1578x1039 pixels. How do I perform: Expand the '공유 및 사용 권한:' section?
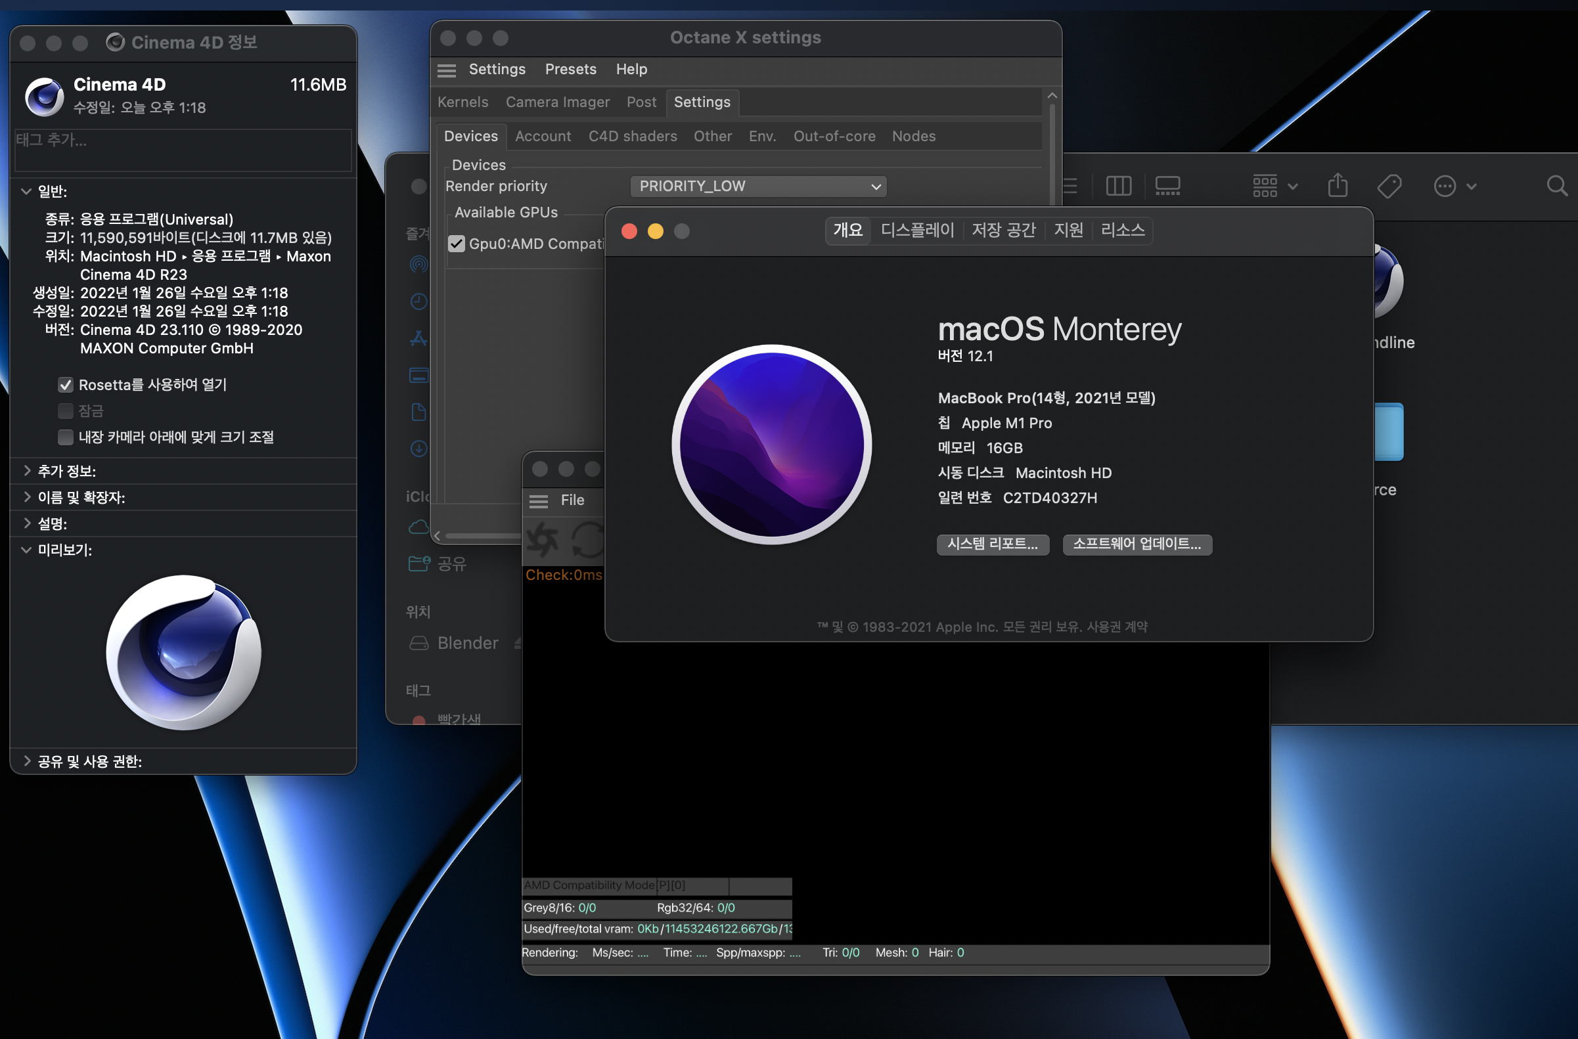tap(26, 761)
